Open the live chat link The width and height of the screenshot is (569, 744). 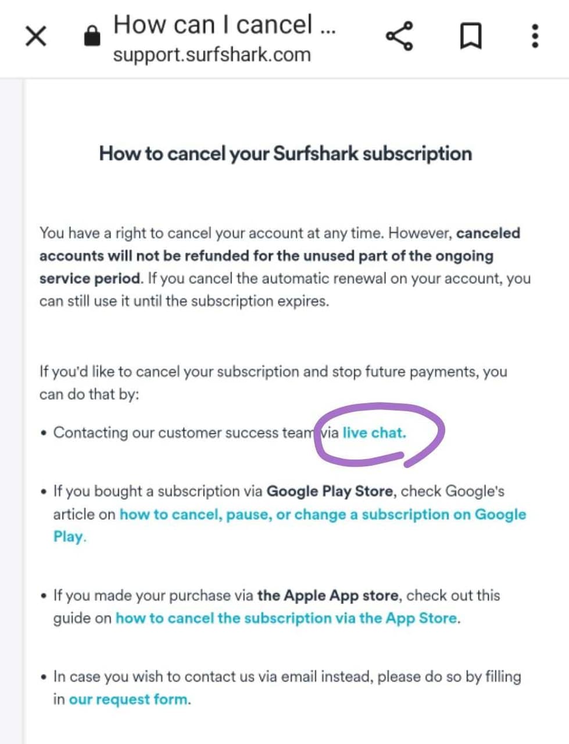374,432
